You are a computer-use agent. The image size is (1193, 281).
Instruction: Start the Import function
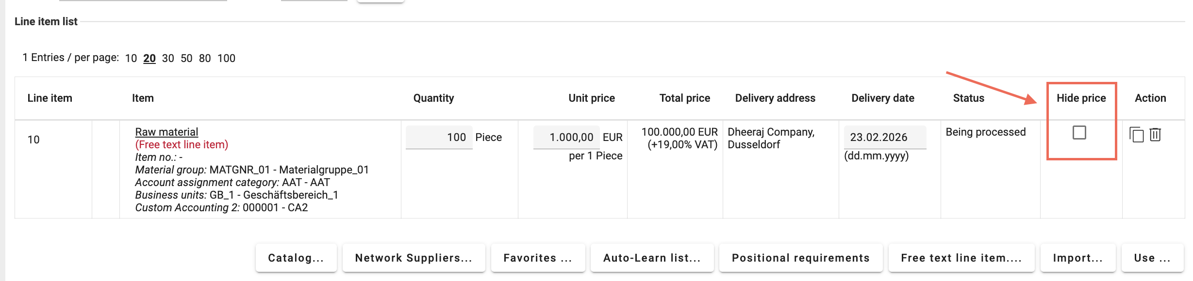tap(1078, 258)
